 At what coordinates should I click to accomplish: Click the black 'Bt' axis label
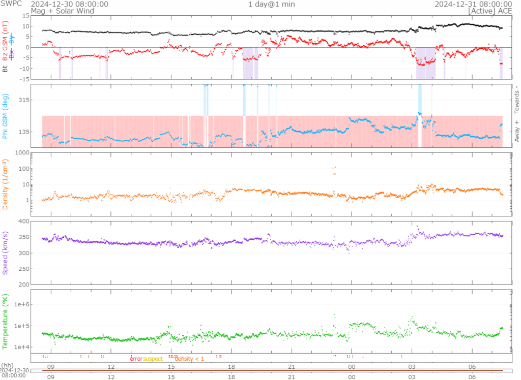click(5, 69)
